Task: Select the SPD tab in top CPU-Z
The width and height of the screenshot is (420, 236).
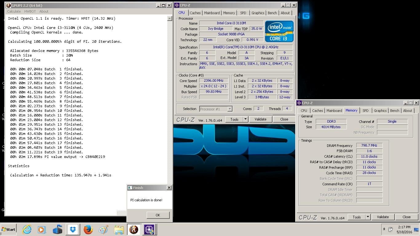Action: [243, 13]
